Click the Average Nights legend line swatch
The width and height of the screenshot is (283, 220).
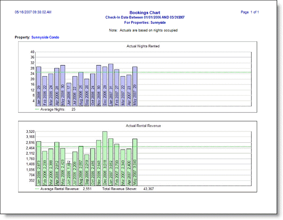37,109
